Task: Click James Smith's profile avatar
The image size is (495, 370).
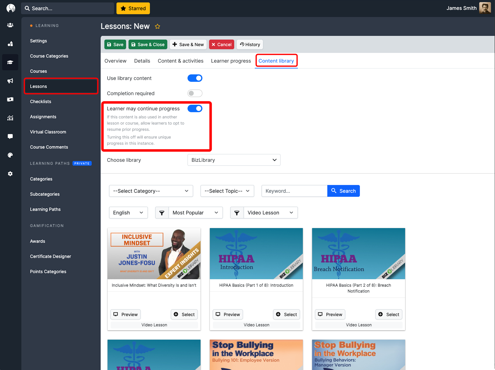Action: (x=485, y=8)
